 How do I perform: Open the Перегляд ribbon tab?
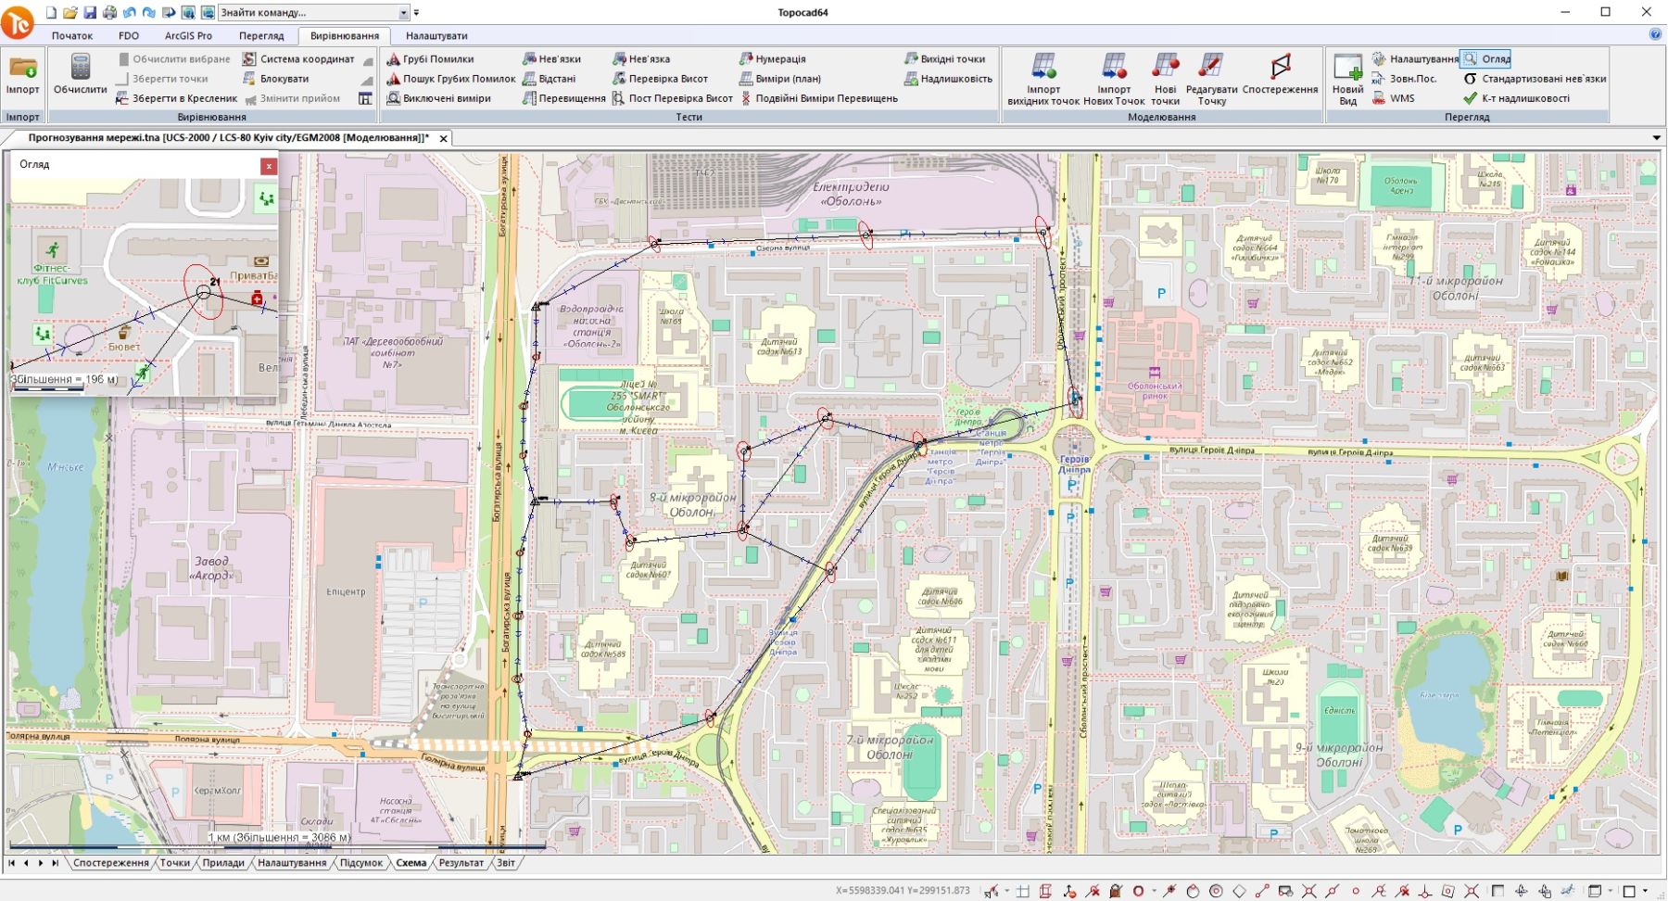point(261,35)
